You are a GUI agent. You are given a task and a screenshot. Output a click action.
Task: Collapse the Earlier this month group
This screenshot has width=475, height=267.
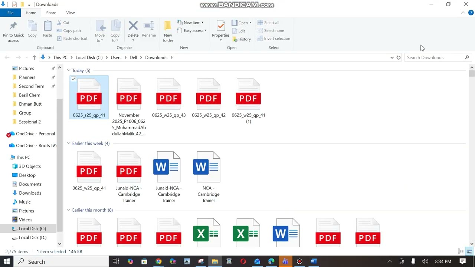[x=69, y=210]
